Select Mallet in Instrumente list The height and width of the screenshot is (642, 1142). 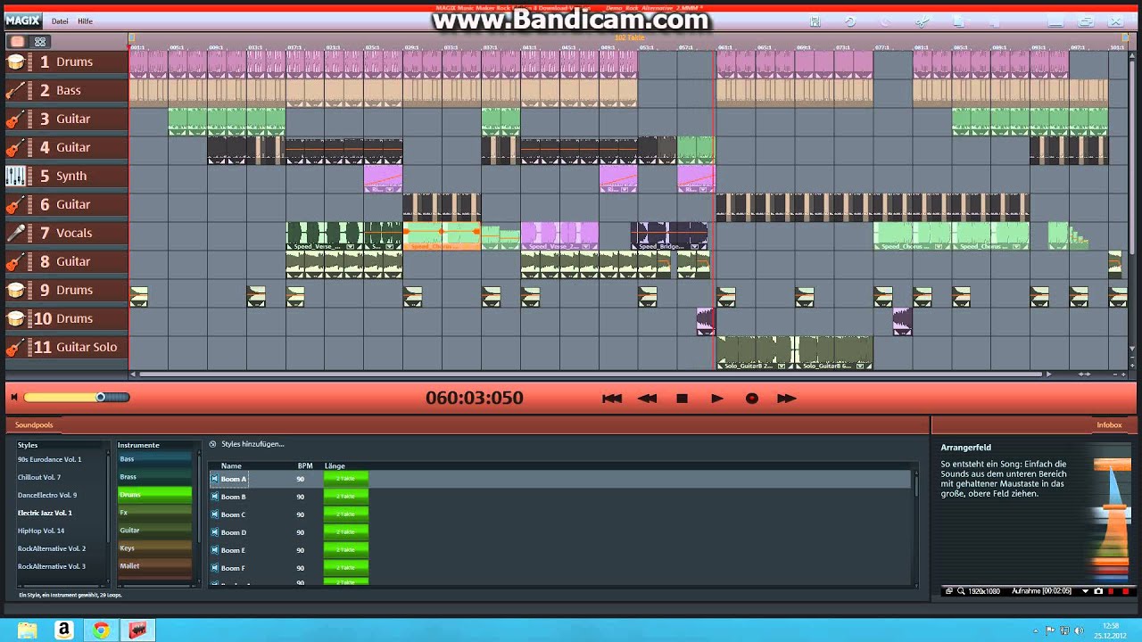click(x=155, y=565)
